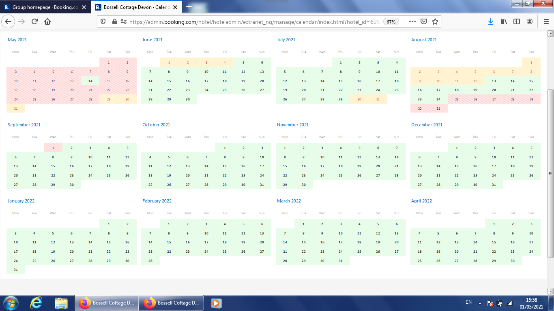This screenshot has width=554, height=311.
Task: Select the blocked 1 September 2021 cell
Action: [53, 148]
